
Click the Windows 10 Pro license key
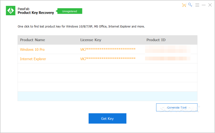pos(108,49)
